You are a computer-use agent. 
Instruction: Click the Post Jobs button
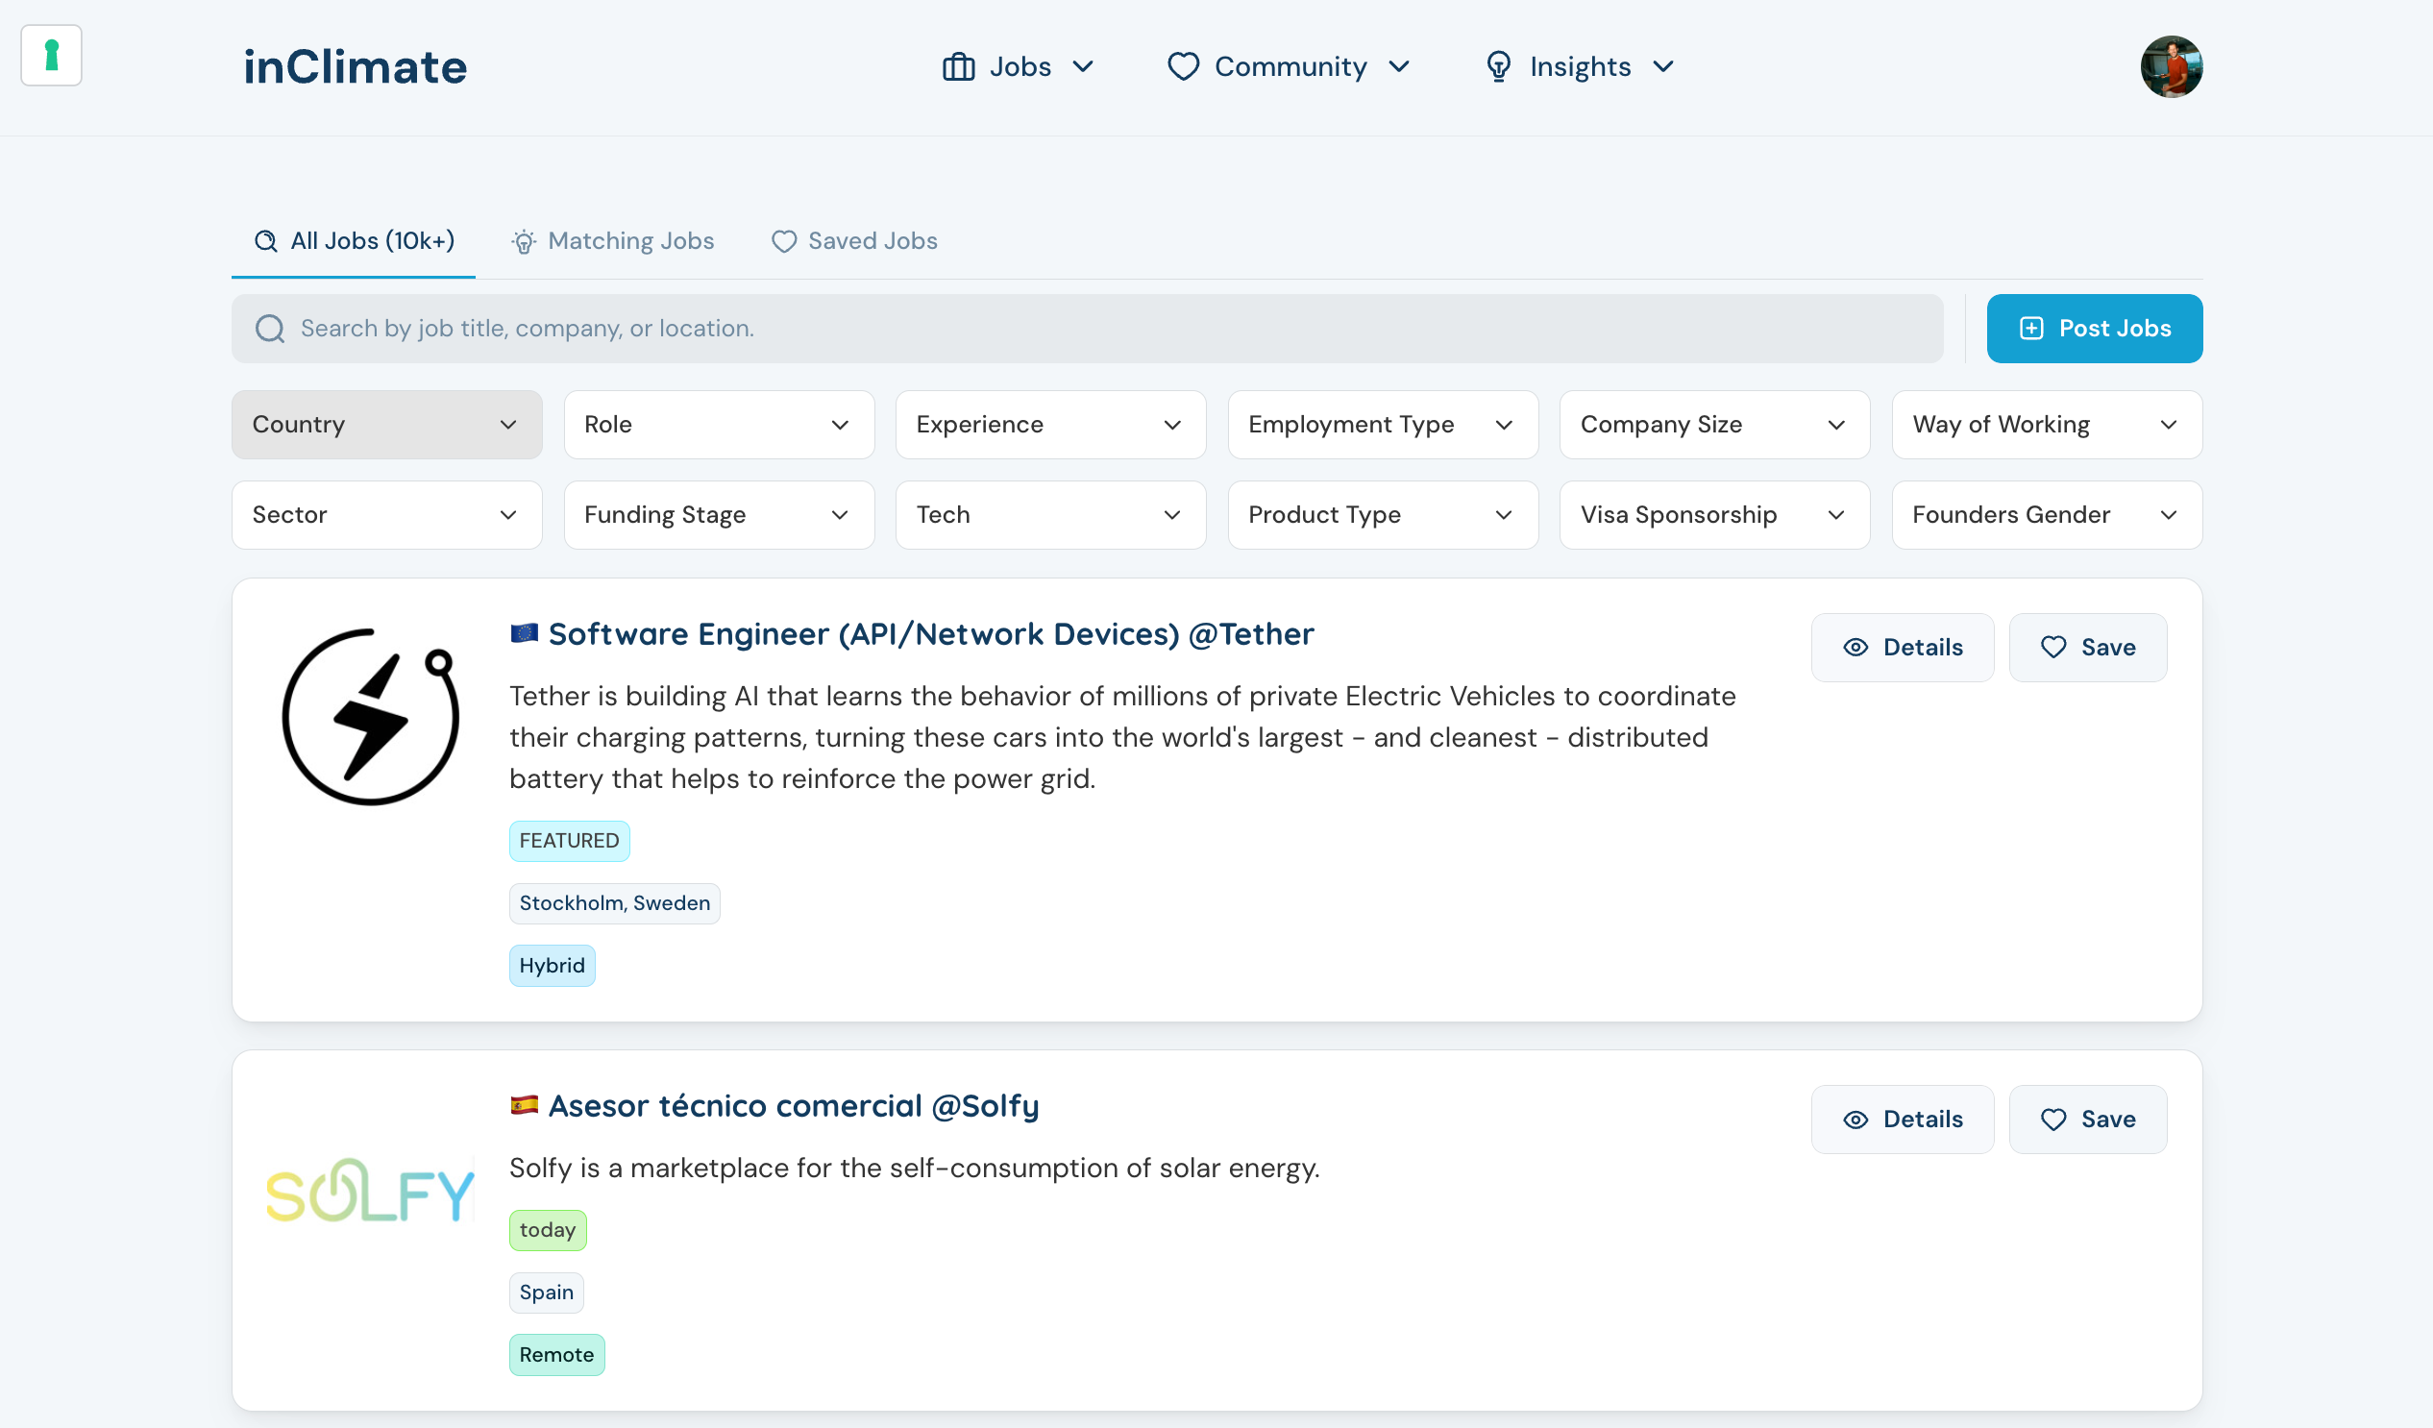(2094, 329)
